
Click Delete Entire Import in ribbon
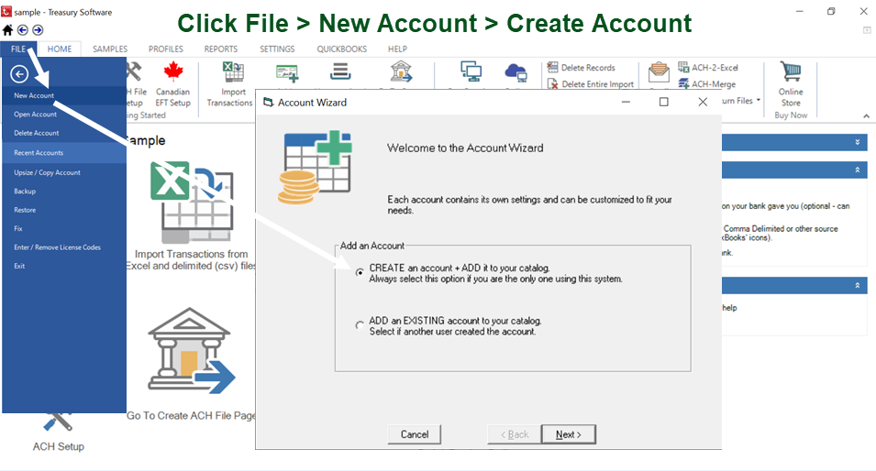click(591, 84)
